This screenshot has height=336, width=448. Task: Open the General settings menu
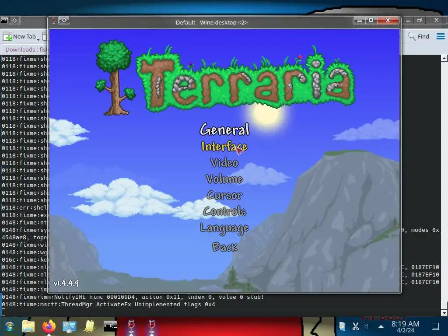point(224,129)
